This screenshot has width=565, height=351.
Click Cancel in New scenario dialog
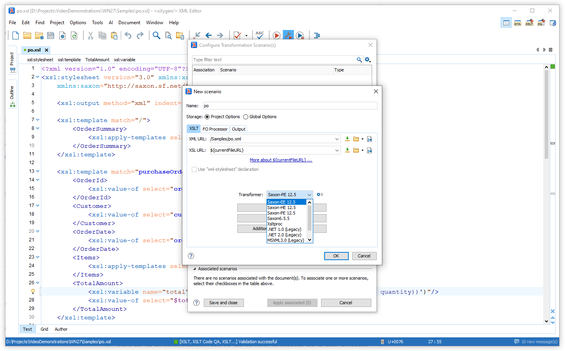(x=364, y=256)
